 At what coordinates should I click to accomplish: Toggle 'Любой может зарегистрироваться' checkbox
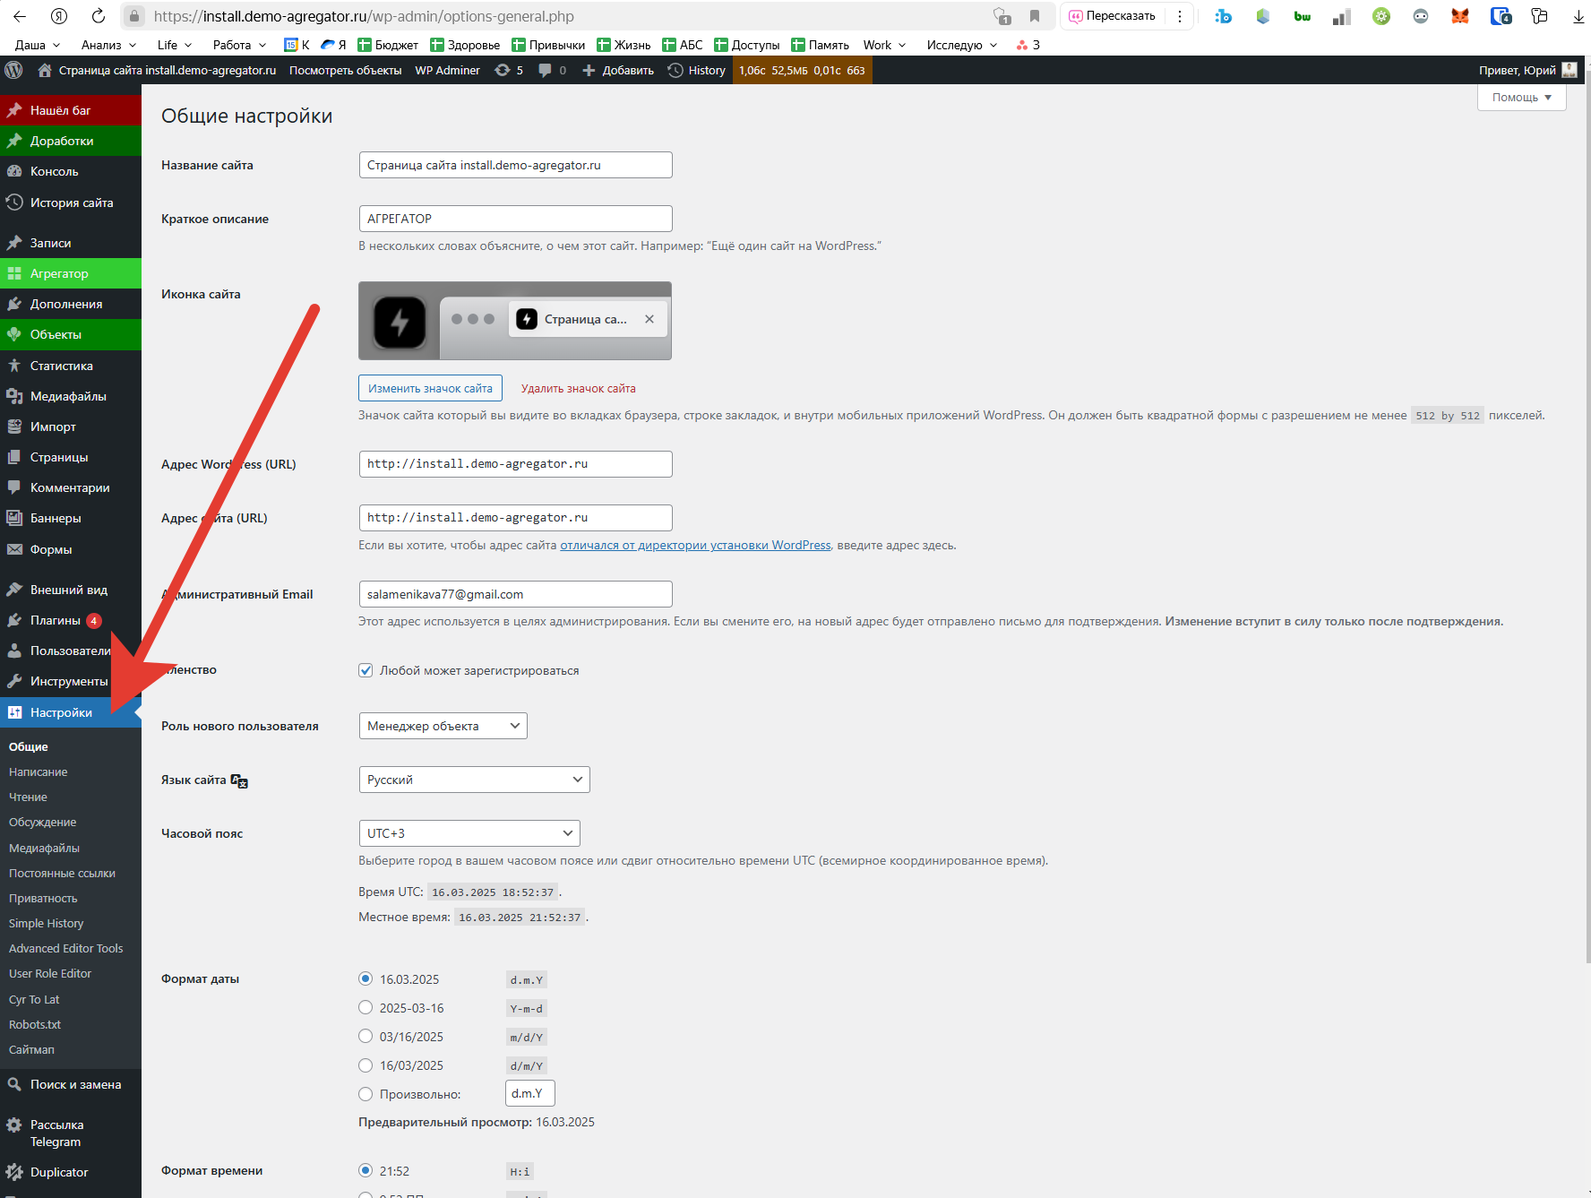[365, 670]
